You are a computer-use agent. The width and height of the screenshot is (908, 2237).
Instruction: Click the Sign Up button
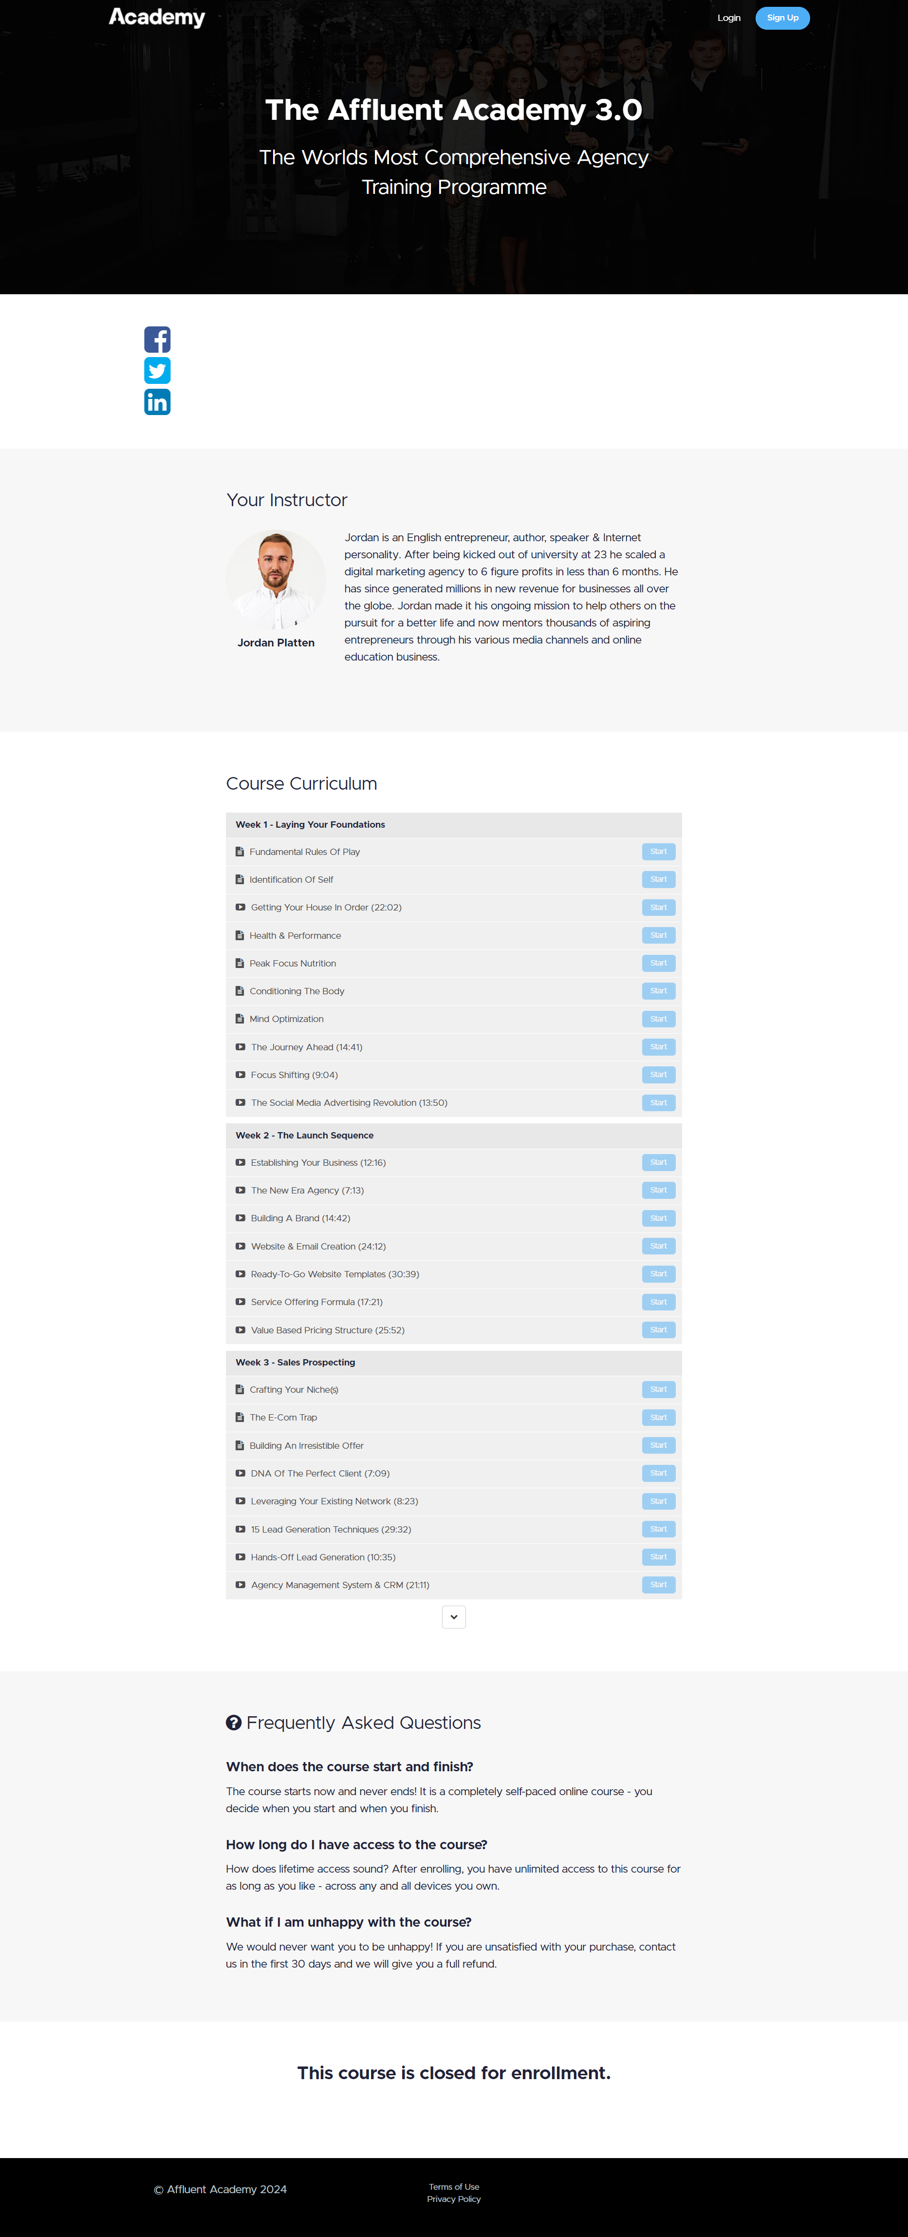coord(783,18)
